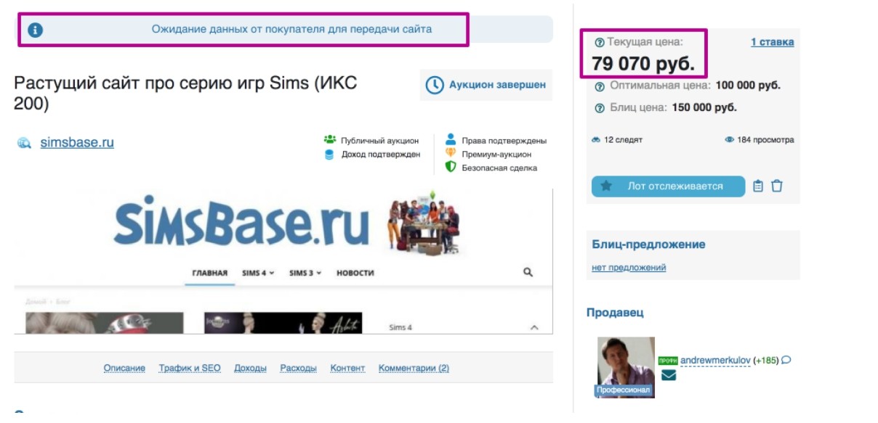Image resolution: width=878 pixels, height=423 pixels.
Task: Click the Права подтверждены person icon
Action: click(x=451, y=139)
